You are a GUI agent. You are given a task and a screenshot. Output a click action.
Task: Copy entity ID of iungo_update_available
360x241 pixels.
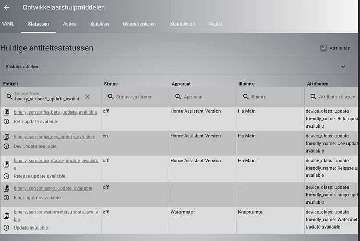tap(6, 188)
